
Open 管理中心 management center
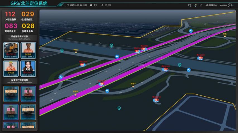[211, 5]
